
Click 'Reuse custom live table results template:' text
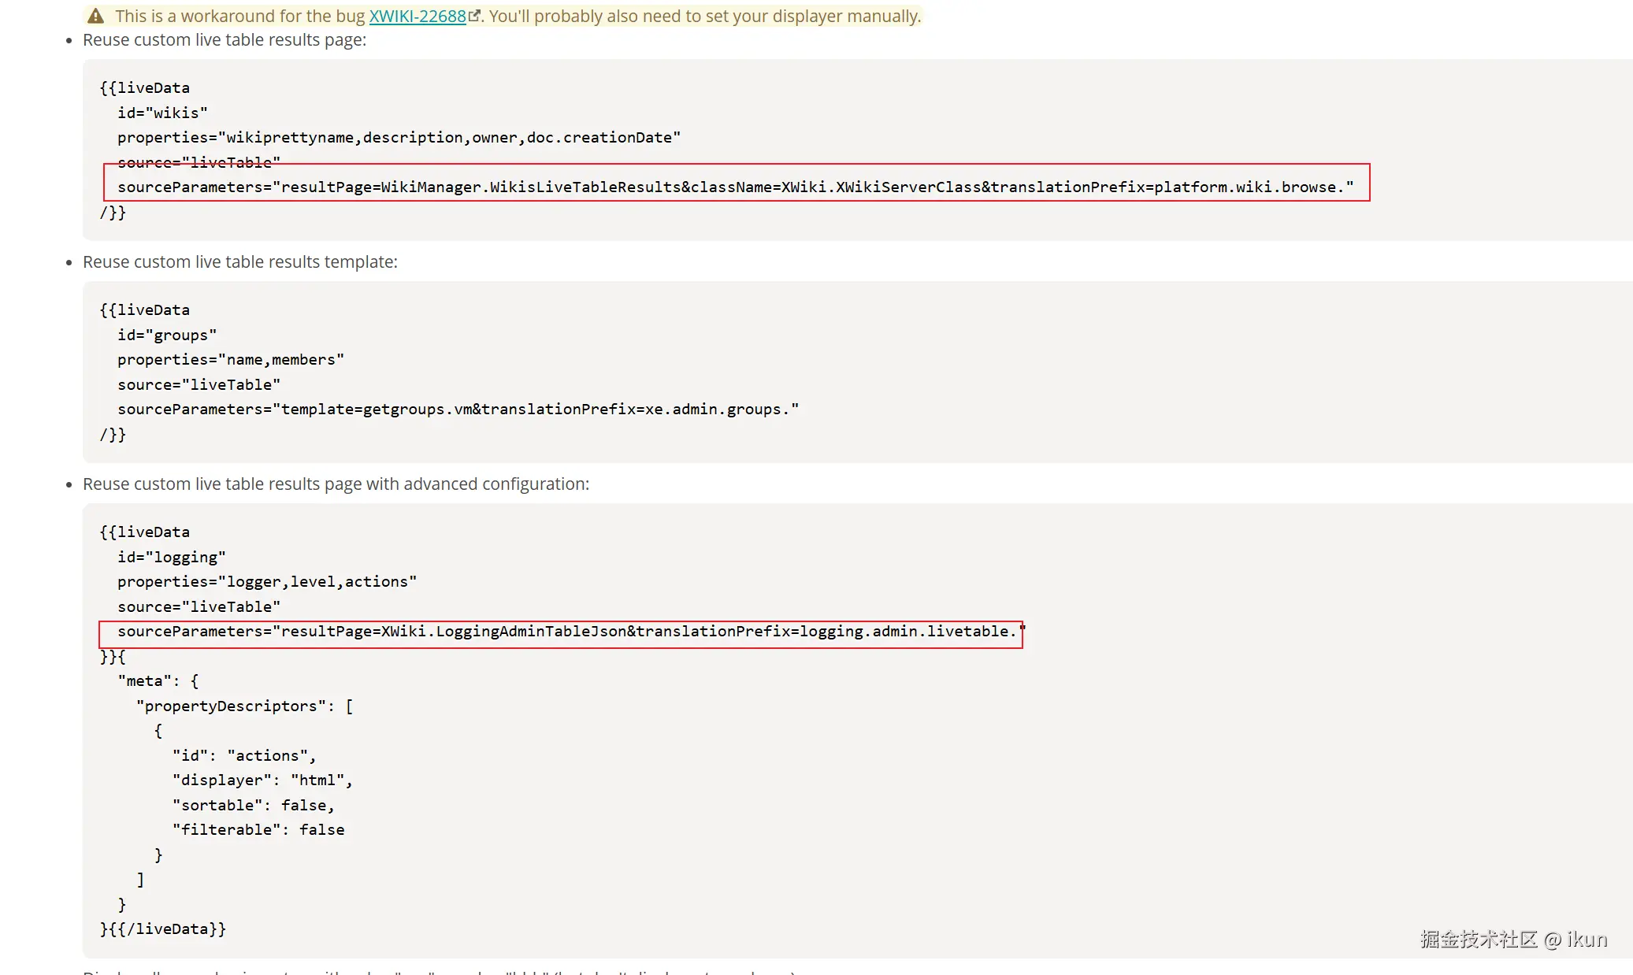[240, 262]
